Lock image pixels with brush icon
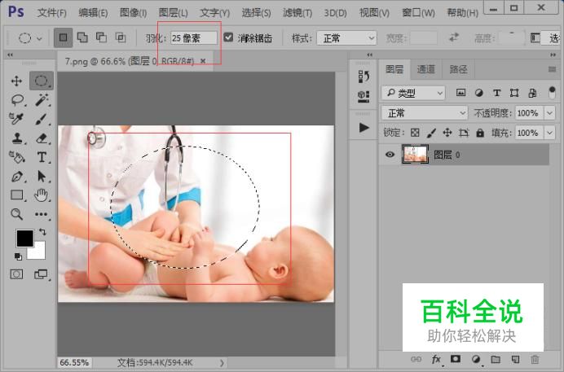The height and width of the screenshot is (372, 564). point(431,133)
